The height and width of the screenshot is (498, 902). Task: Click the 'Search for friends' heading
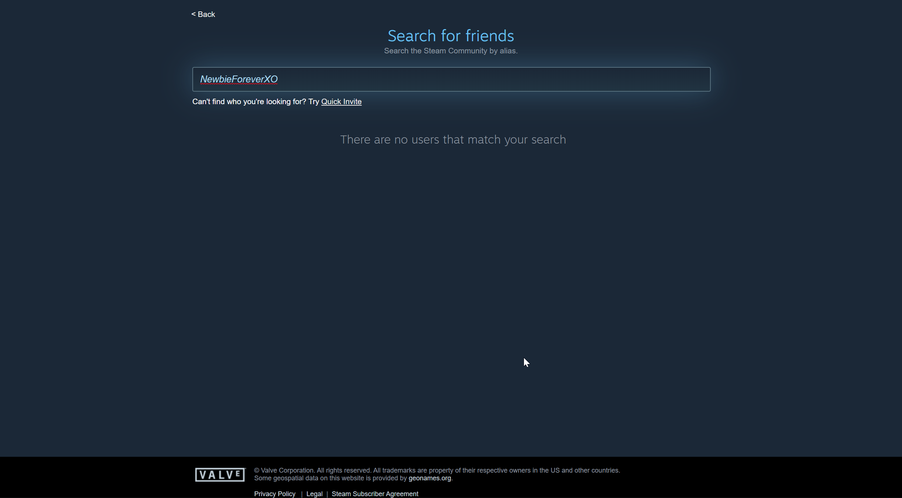pyautogui.click(x=451, y=36)
